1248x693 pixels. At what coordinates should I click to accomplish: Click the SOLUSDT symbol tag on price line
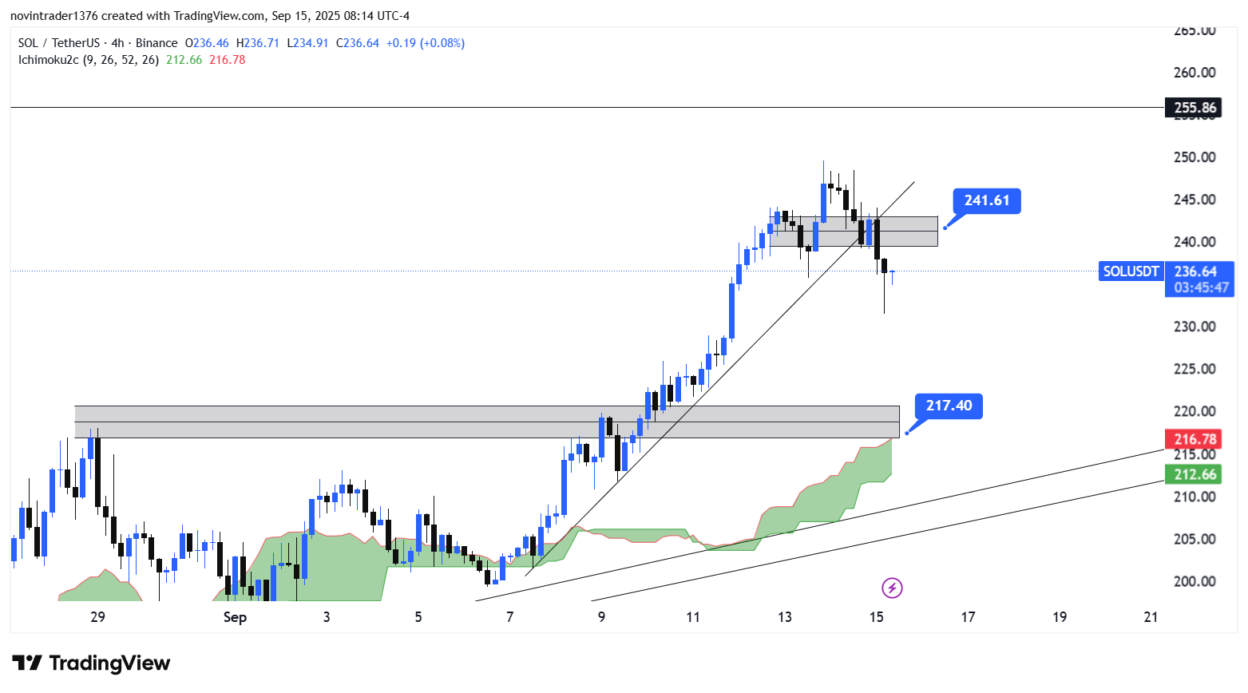tap(1131, 271)
